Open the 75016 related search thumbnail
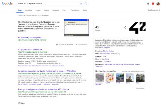Viewport: 162px width, 105px height. click(x=140, y=78)
